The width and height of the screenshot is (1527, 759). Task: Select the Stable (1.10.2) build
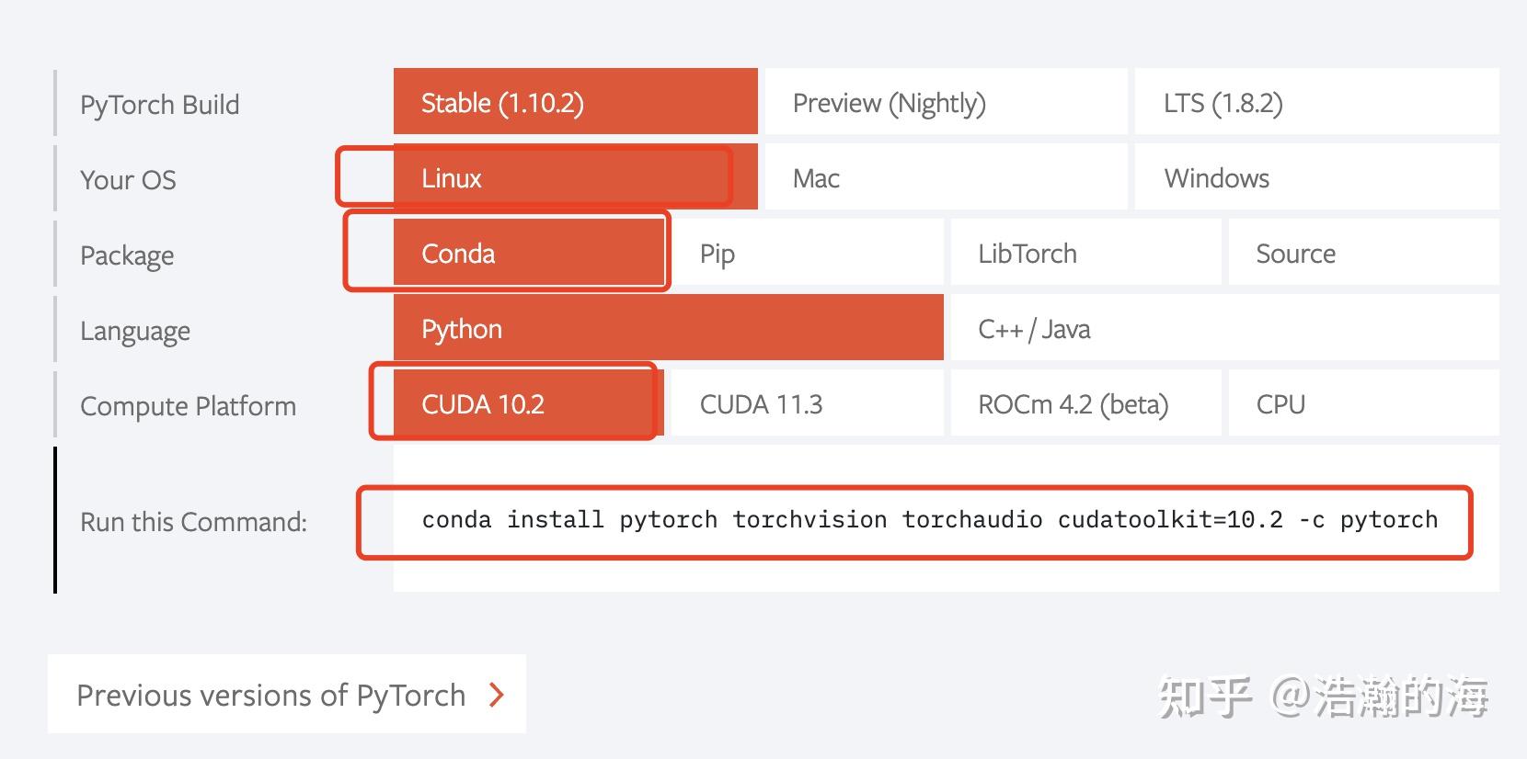pos(575,103)
